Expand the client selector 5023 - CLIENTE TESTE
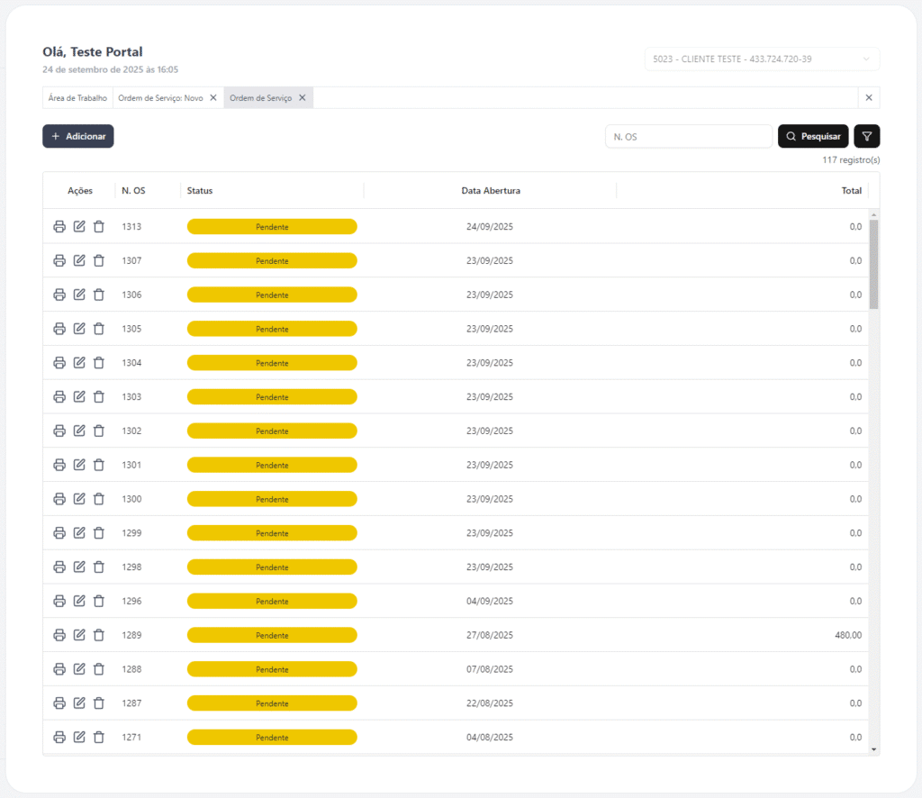922x798 pixels. [x=761, y=59]
